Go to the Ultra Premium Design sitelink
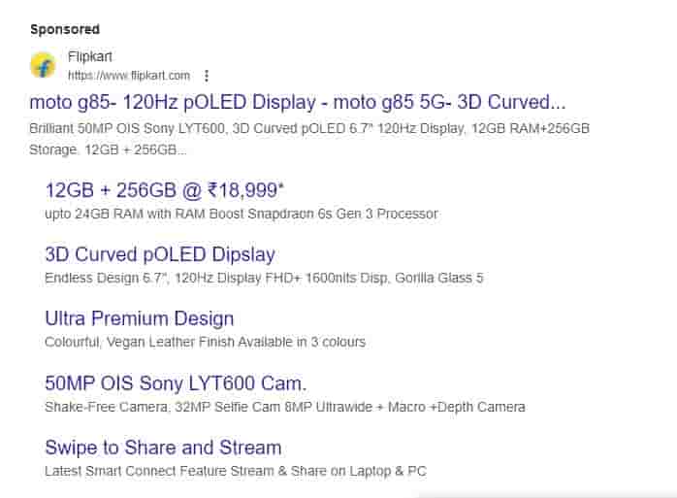The width and height of the screenshot is (677, 498). click(140, 318)
